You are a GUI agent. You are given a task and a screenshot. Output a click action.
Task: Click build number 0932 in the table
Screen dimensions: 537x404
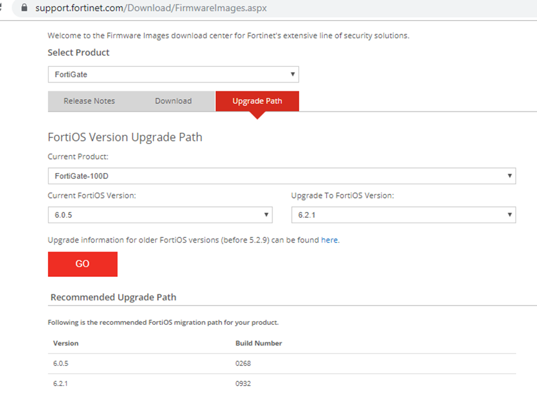(x=245, y=383)
